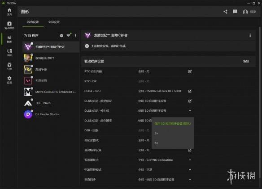
Task: Click the 无法检索设置 error message
Action: [x=109, y=46]
